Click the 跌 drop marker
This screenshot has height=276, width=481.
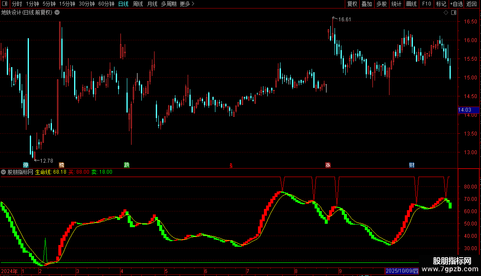tap(127, 165)
